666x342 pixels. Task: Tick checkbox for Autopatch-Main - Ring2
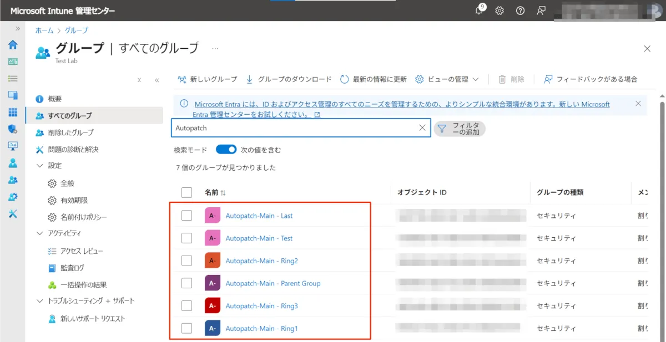(x=187, y=261)
